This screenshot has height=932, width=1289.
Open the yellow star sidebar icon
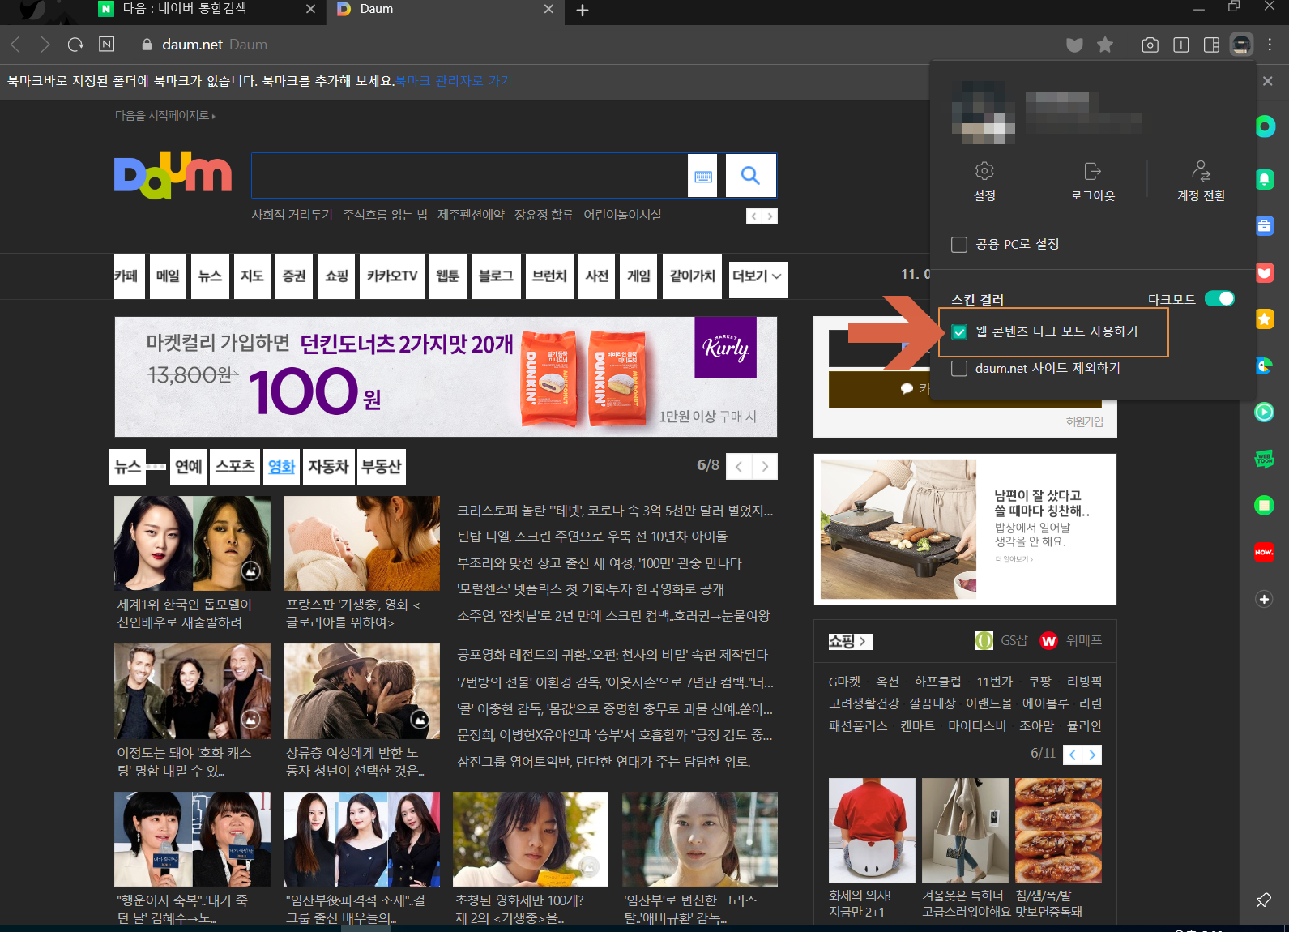tap(1265, 319)
